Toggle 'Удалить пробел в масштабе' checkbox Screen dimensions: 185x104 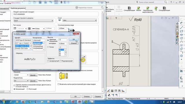tap(14, 86)
